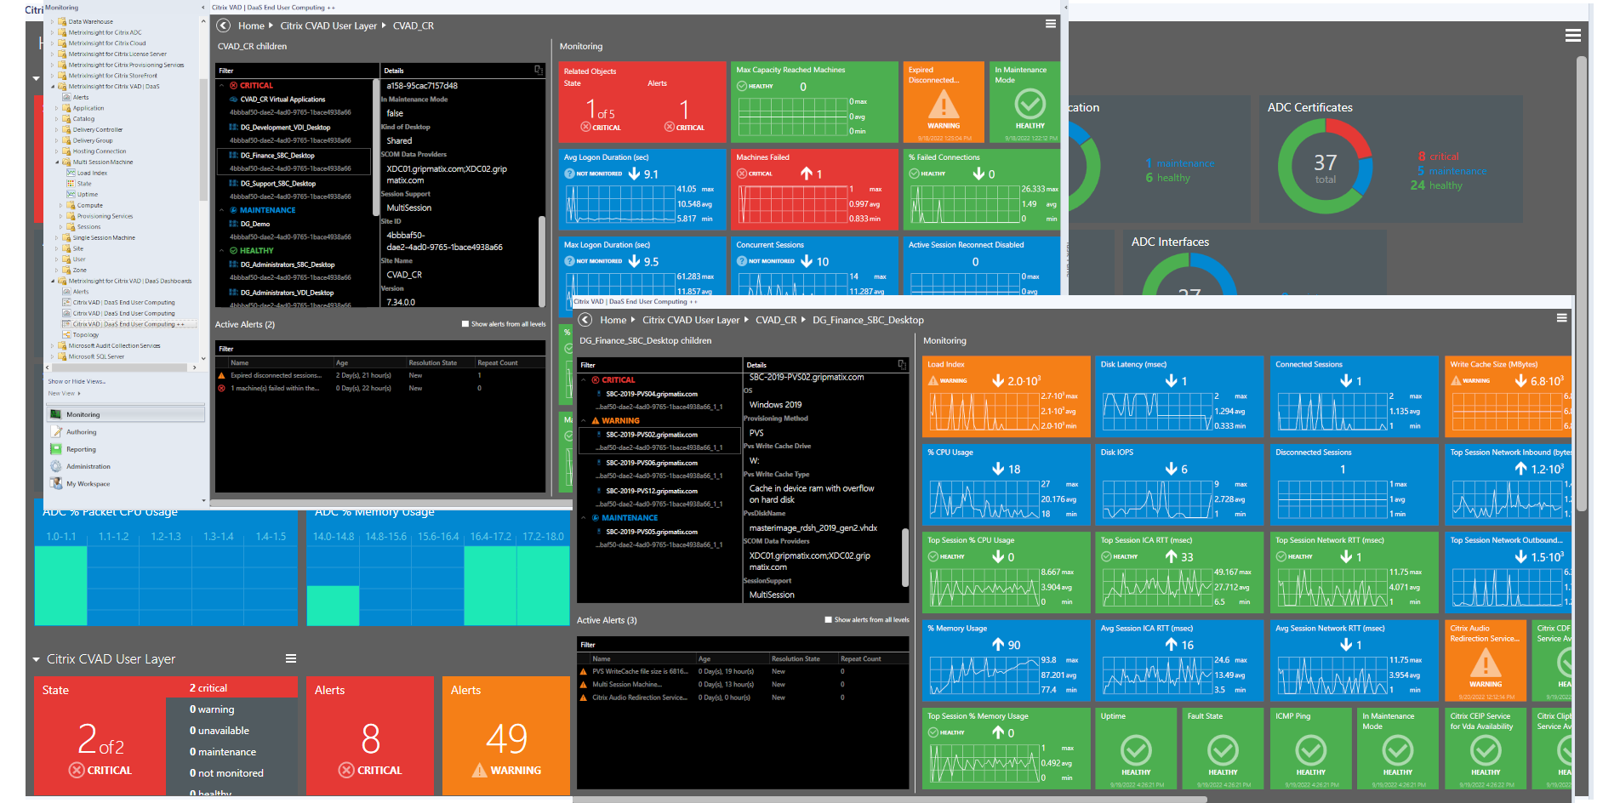Click the '% Memory Usage' tile
The height and width of the screenshot is (803, 1620).
1006,661
